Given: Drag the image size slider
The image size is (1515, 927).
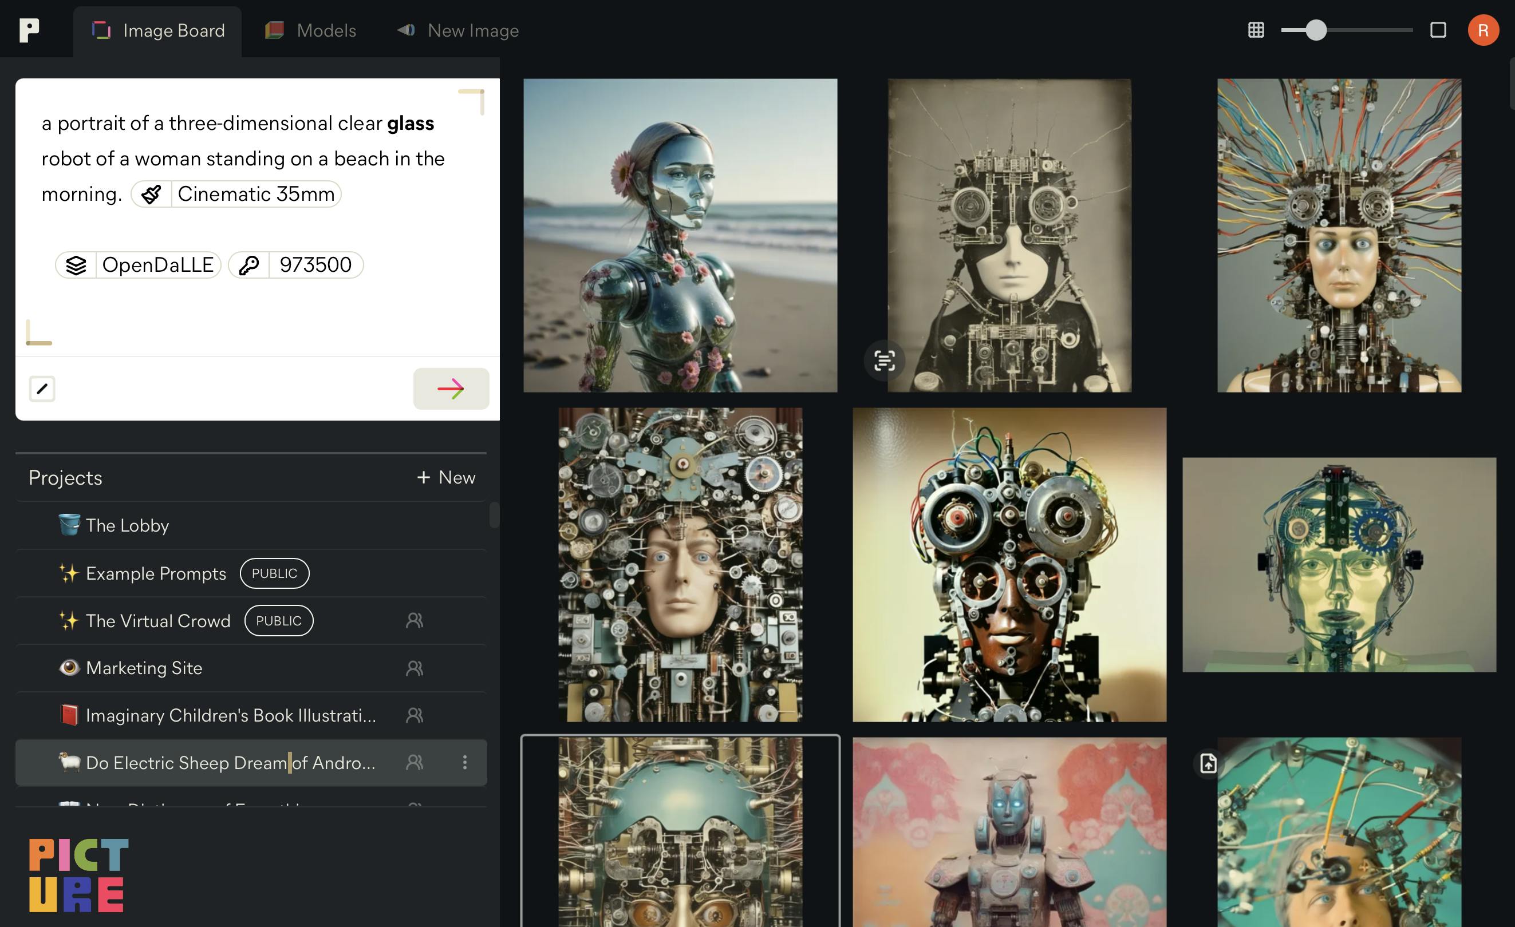Looking at the screenshot, I should click(x=1313, y=29).
